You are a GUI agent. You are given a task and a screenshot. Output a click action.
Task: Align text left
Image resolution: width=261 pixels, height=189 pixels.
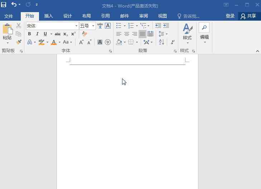[119, 34]
